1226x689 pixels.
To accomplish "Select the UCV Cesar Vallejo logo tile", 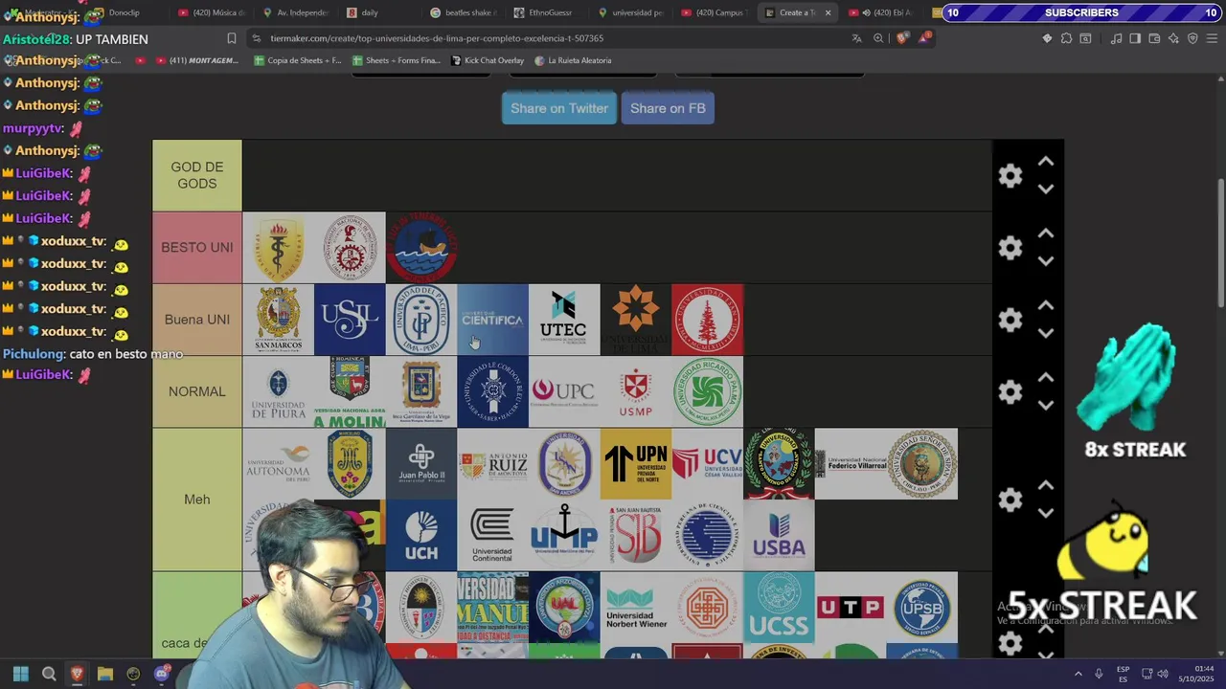I will tap(707, 464).
